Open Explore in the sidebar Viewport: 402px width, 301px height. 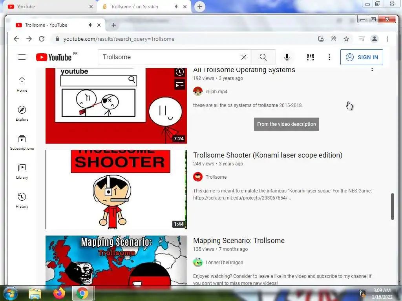(22, 114)
